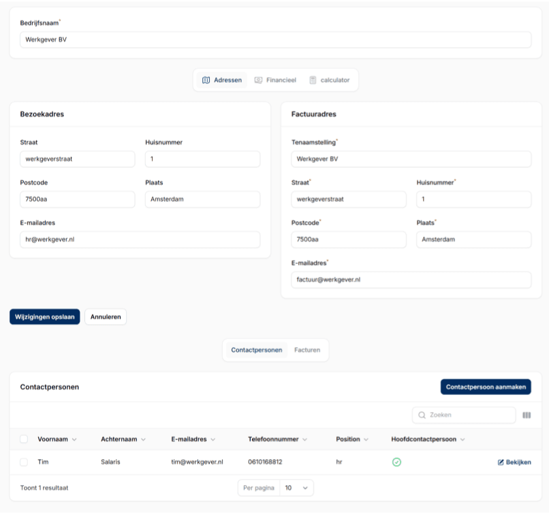The image size is (549, 515).
Task: Click the Tenaamstelling input field
Action: point(411,159)
